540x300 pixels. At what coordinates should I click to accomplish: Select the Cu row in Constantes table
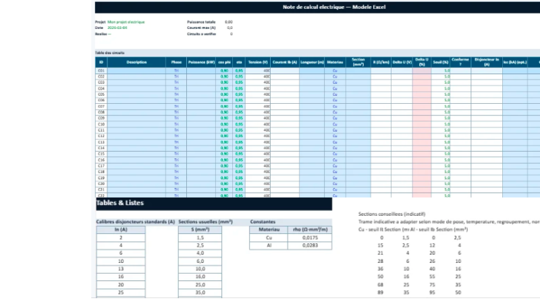tap(291, 238)
